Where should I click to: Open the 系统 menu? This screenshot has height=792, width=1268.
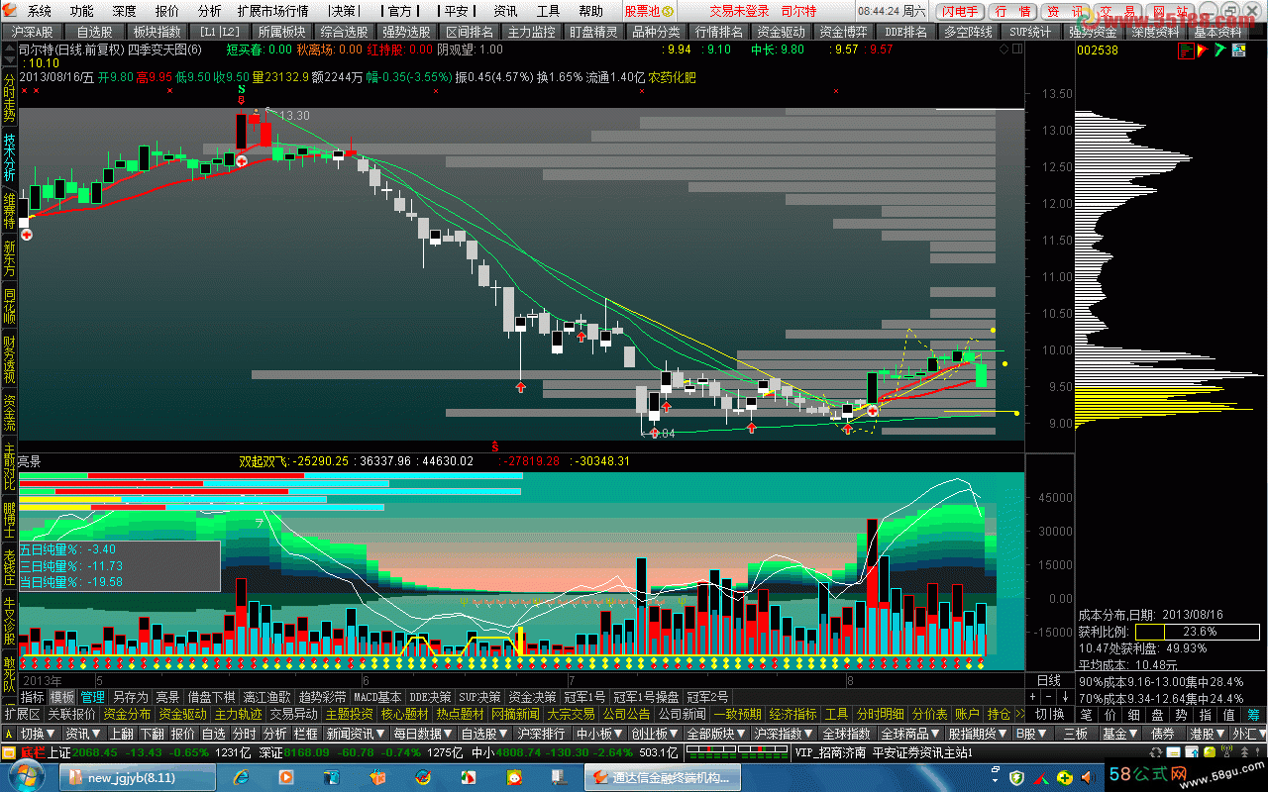pos(40,11)
